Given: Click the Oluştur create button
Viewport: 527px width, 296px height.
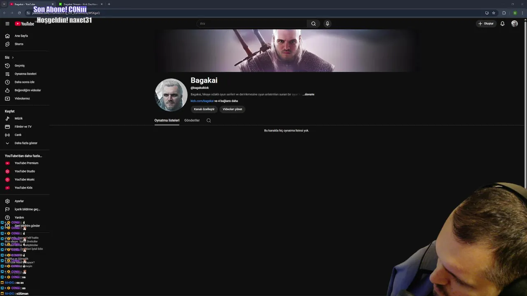Looking at the screenshot, I should click(x=486, y=23).
